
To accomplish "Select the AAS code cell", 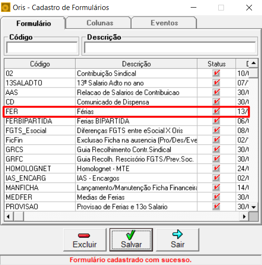I will tap(40, 92).
